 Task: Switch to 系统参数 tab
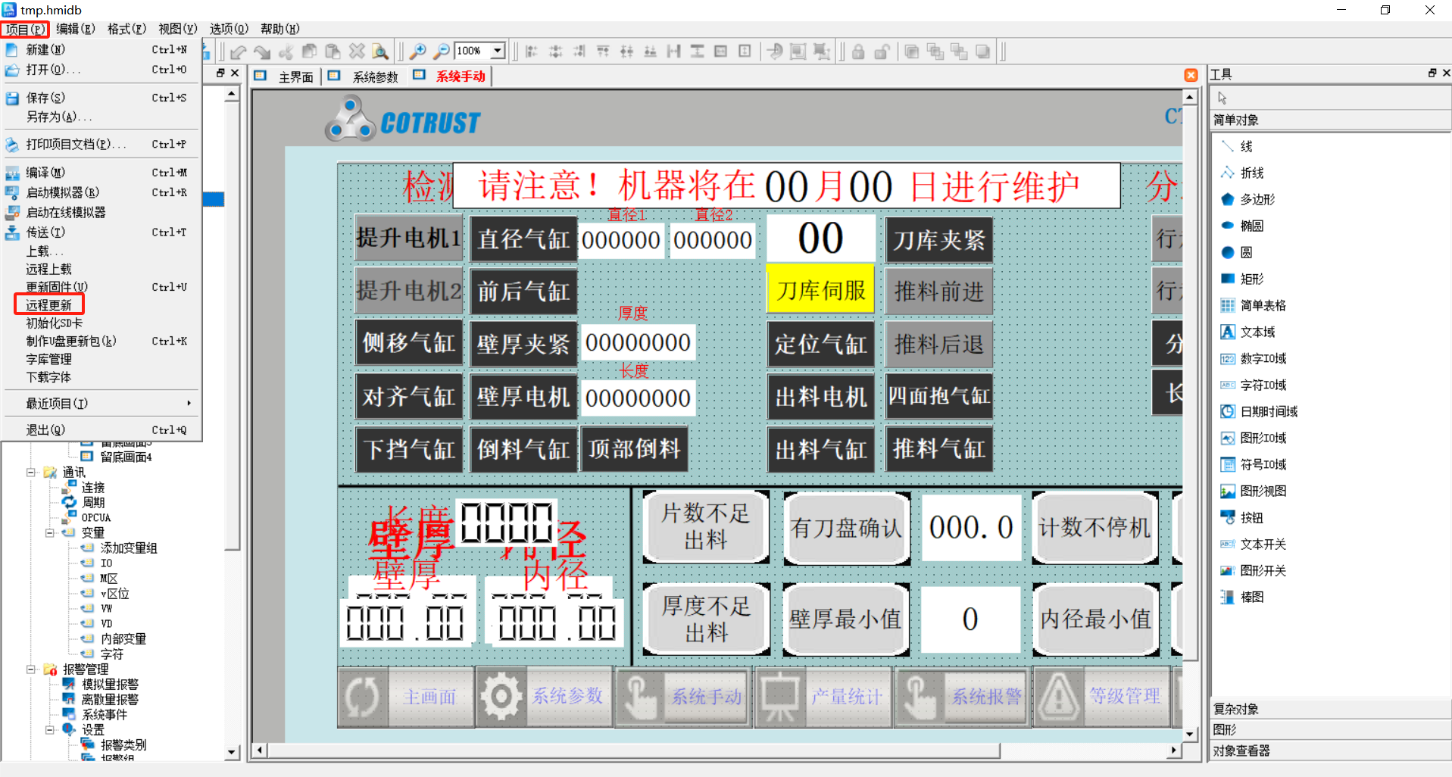pos(365,76)
